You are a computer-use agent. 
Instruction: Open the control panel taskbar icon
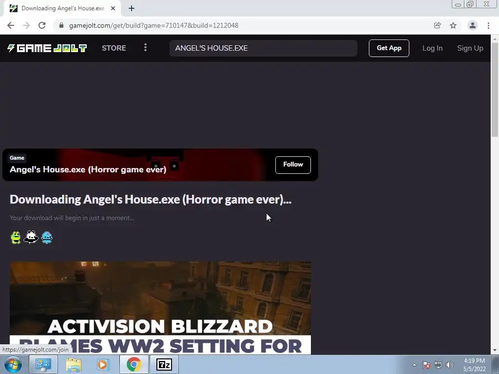point(43,364)
